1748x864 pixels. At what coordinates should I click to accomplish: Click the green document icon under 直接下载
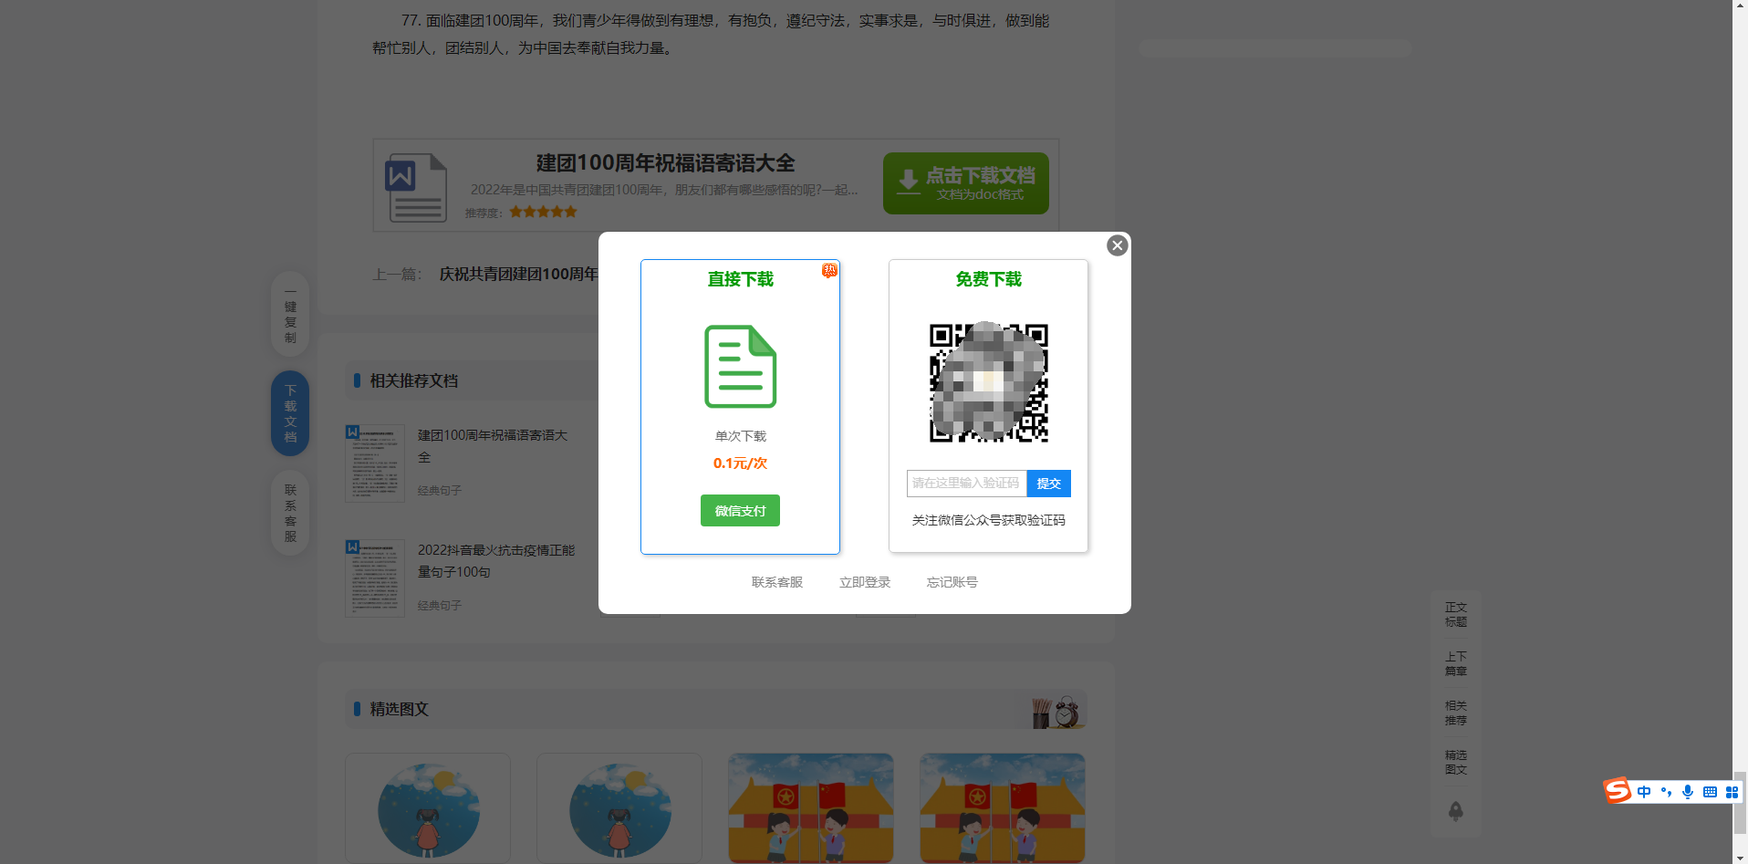tap(740, 367)
